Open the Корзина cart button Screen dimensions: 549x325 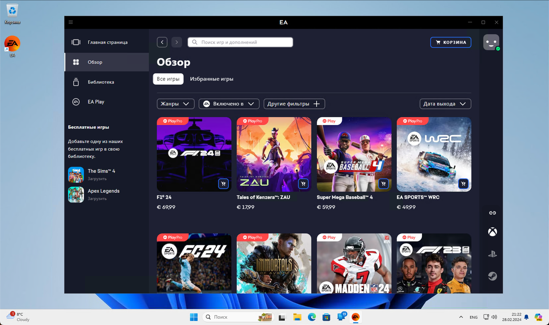tap(451, 42)
